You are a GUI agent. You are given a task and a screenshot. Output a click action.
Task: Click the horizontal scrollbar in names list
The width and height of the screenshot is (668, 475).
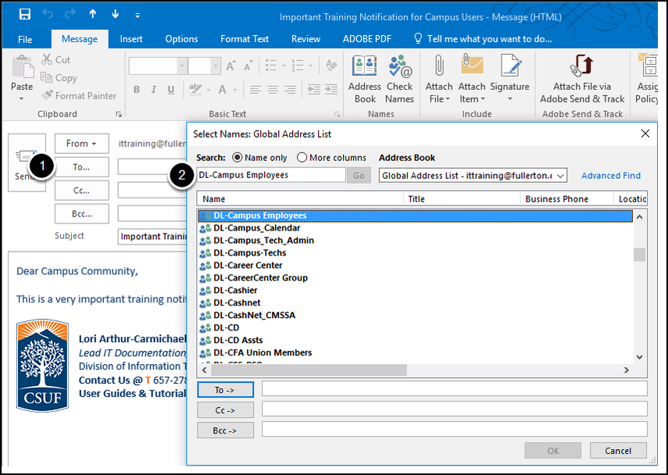pyautogui.click(x=309, y=370)
